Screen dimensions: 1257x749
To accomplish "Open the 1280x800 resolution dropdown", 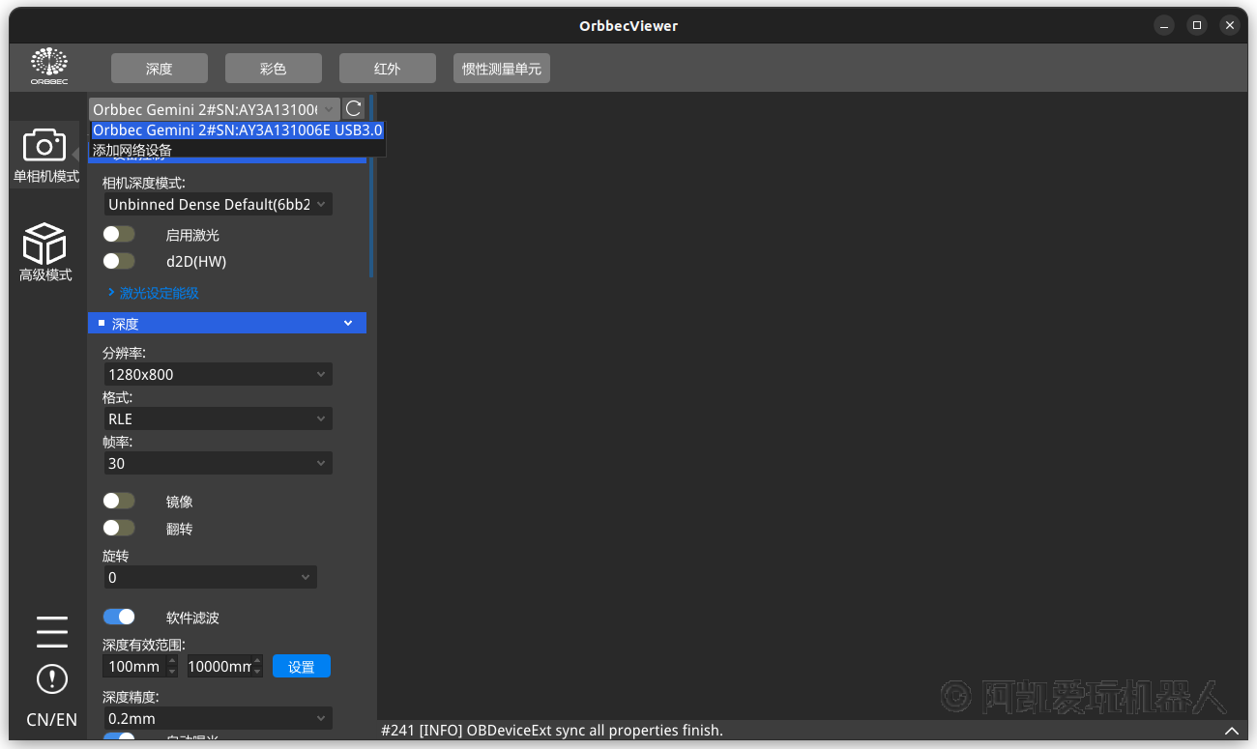I will (218, 374).
